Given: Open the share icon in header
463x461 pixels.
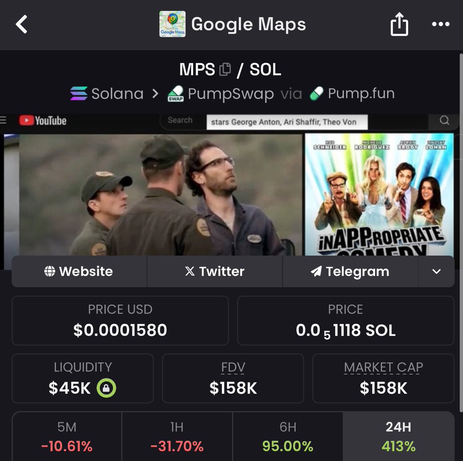Looking at the screenshot, I should coord(399,24).
